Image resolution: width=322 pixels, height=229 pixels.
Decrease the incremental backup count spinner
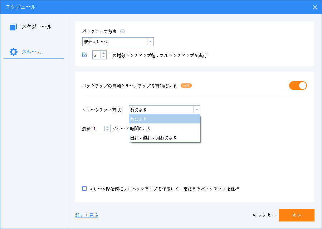[104, 57]
